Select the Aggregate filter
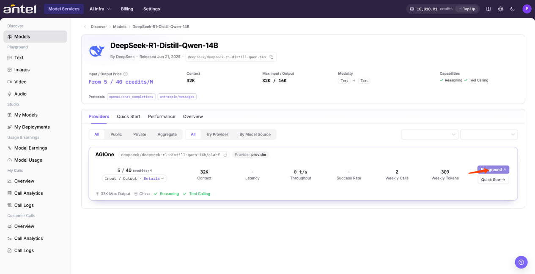The width and height of the screenshot is (535, 274). coord(167,134)
